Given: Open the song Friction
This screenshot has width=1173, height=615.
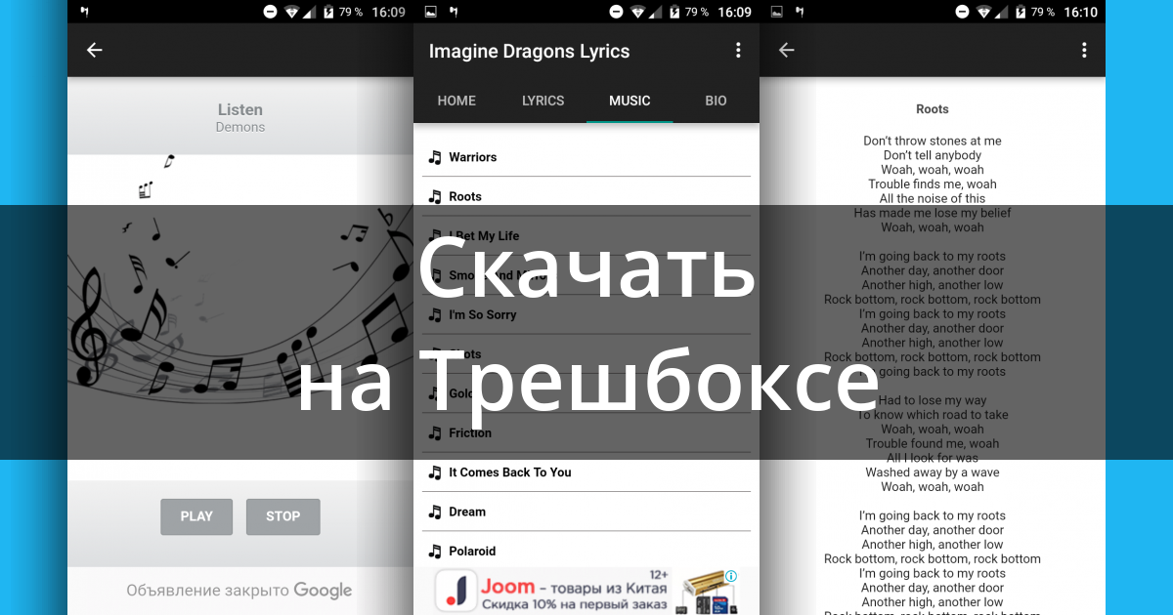Looking at the screenshot, I should click(586, 432).
